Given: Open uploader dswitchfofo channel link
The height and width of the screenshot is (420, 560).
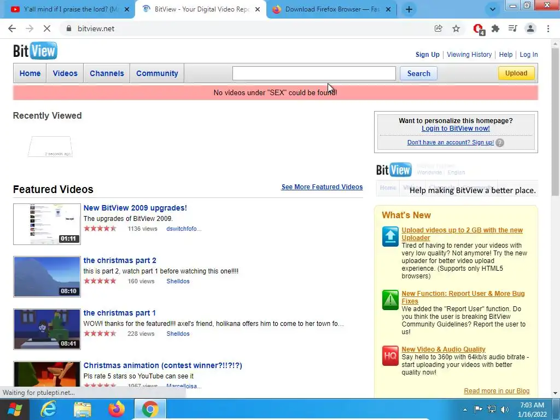Looking at the screenshot, I should tap(184, 229).
